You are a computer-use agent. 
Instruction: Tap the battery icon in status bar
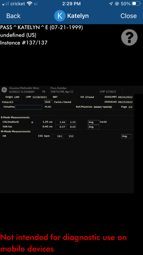click(x=136, y=4)
